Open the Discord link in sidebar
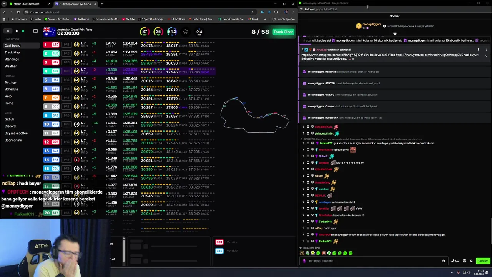The image size is (492, 277). pos(10,126)
